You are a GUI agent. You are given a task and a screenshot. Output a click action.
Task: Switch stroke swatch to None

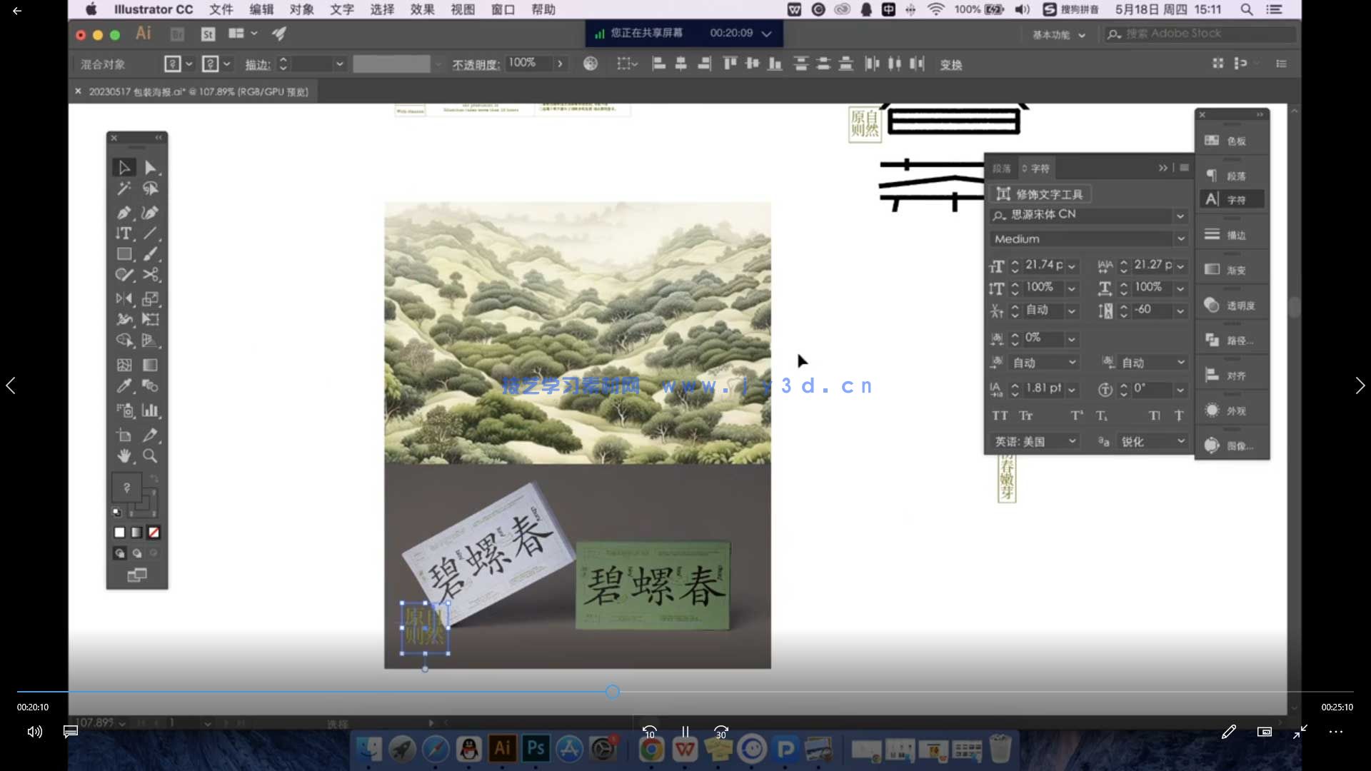coord(155,532)
